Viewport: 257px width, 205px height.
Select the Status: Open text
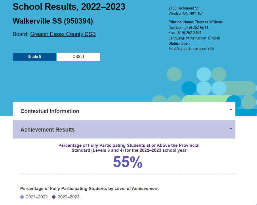click(x=179, y=43)
